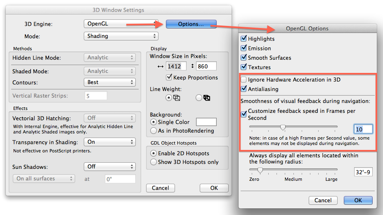Expand the Mode dropdown showing Shading
Screen dimensions: 383x215
[x=121, y=36]
